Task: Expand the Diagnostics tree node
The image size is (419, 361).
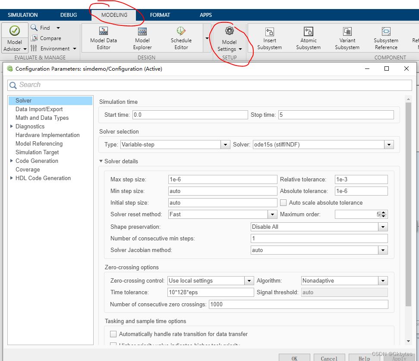Action: pyautogui.click(x=12, y=126)
